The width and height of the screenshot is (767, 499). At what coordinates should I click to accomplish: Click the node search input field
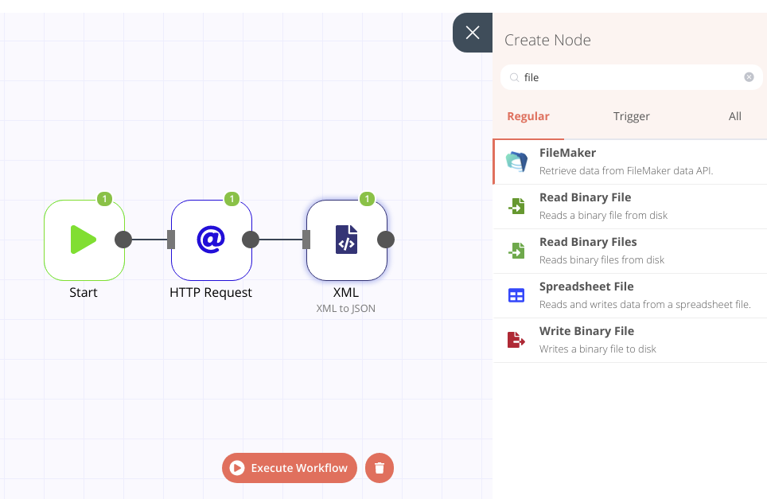tap(629, 77)
